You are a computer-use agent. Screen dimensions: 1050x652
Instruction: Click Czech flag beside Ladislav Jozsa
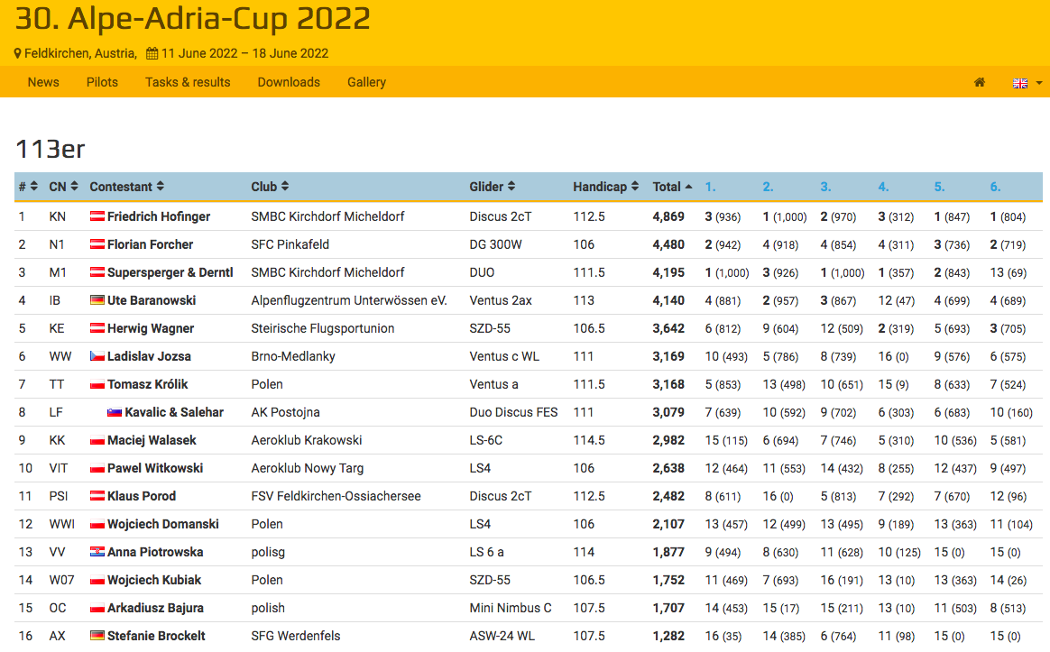click(97, 356)
